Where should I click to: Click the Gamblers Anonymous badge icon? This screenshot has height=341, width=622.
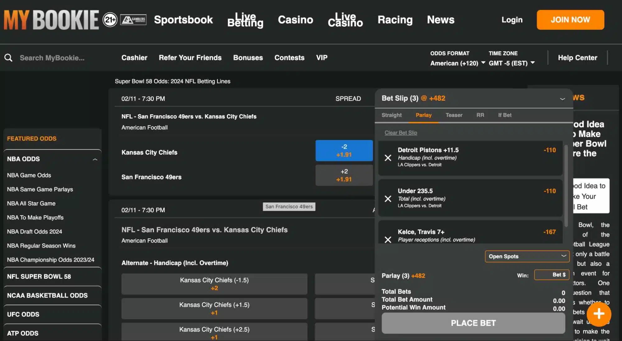(133, 20)
